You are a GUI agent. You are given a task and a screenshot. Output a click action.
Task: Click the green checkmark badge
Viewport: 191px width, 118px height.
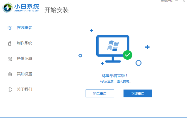tap(127, 55)
